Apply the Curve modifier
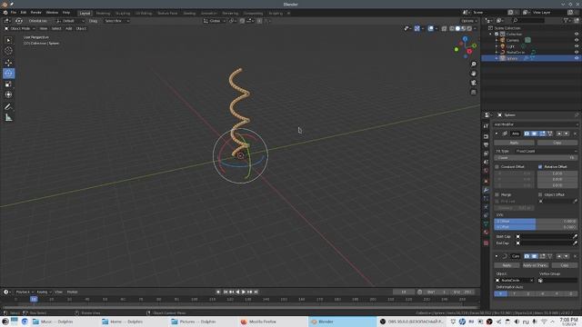 pos(507,265)
